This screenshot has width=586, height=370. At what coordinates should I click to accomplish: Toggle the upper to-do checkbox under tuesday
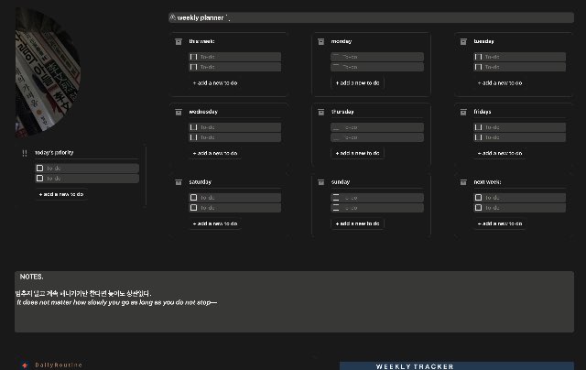[478, 57]
